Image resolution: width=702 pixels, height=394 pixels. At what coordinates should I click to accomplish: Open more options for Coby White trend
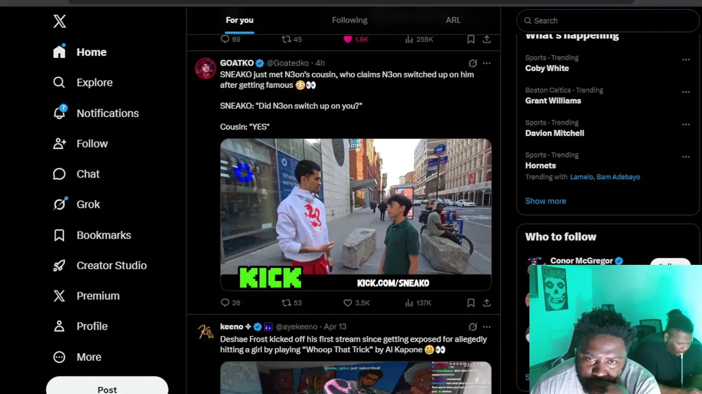point(686,60)
